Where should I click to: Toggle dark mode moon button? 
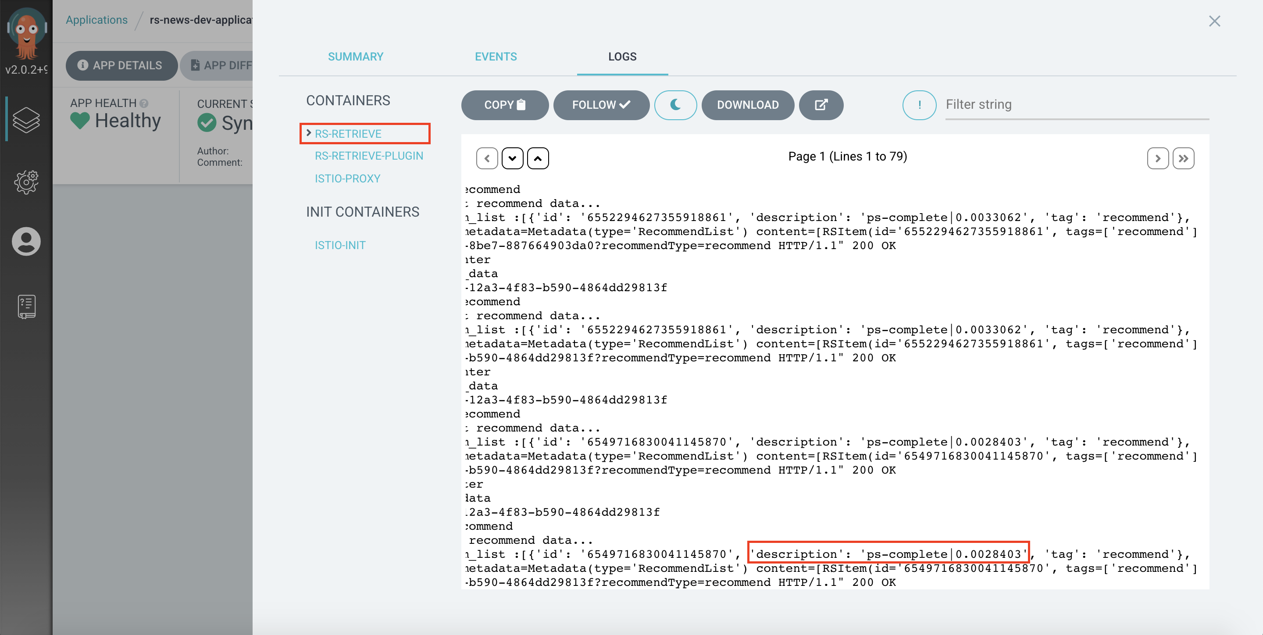coord(675,105)
